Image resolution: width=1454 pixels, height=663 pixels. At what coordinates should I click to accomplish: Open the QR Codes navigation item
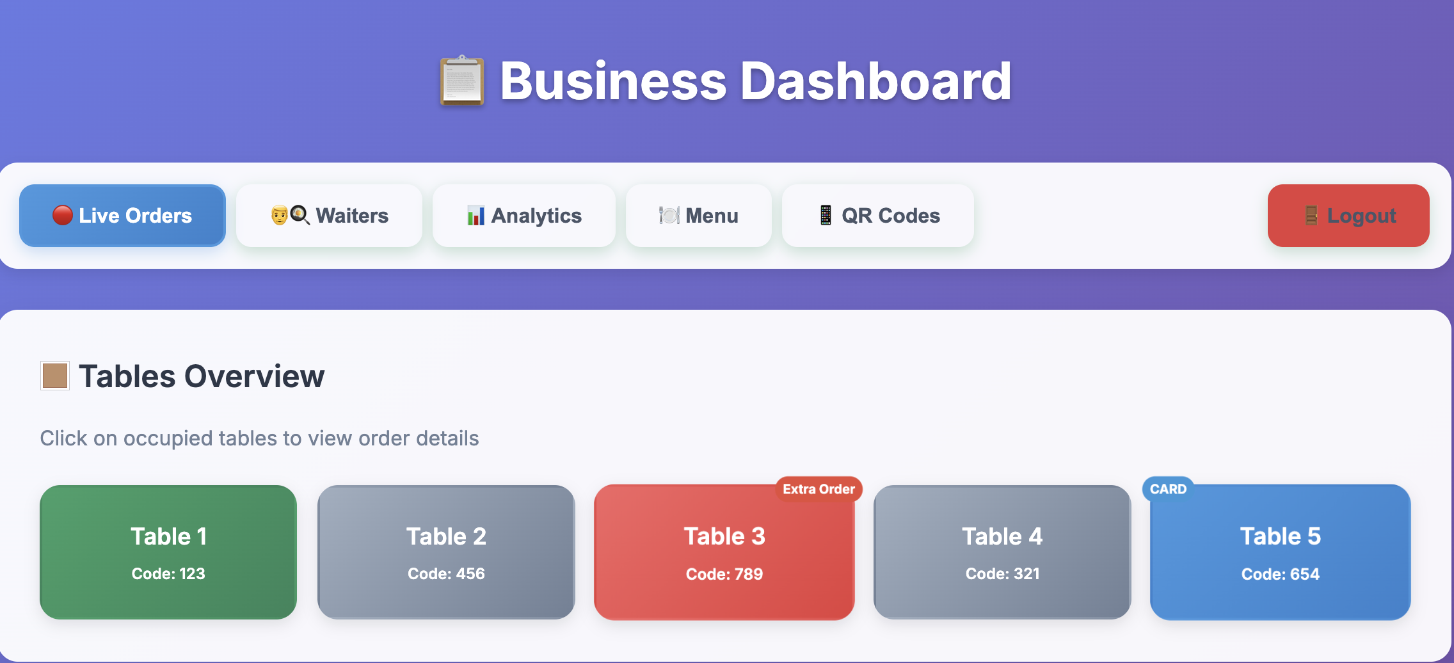(x=877, y=216)
